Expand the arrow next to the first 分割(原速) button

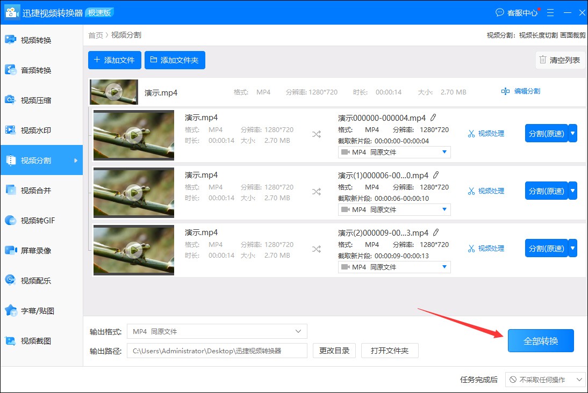[x=572, y=133]
